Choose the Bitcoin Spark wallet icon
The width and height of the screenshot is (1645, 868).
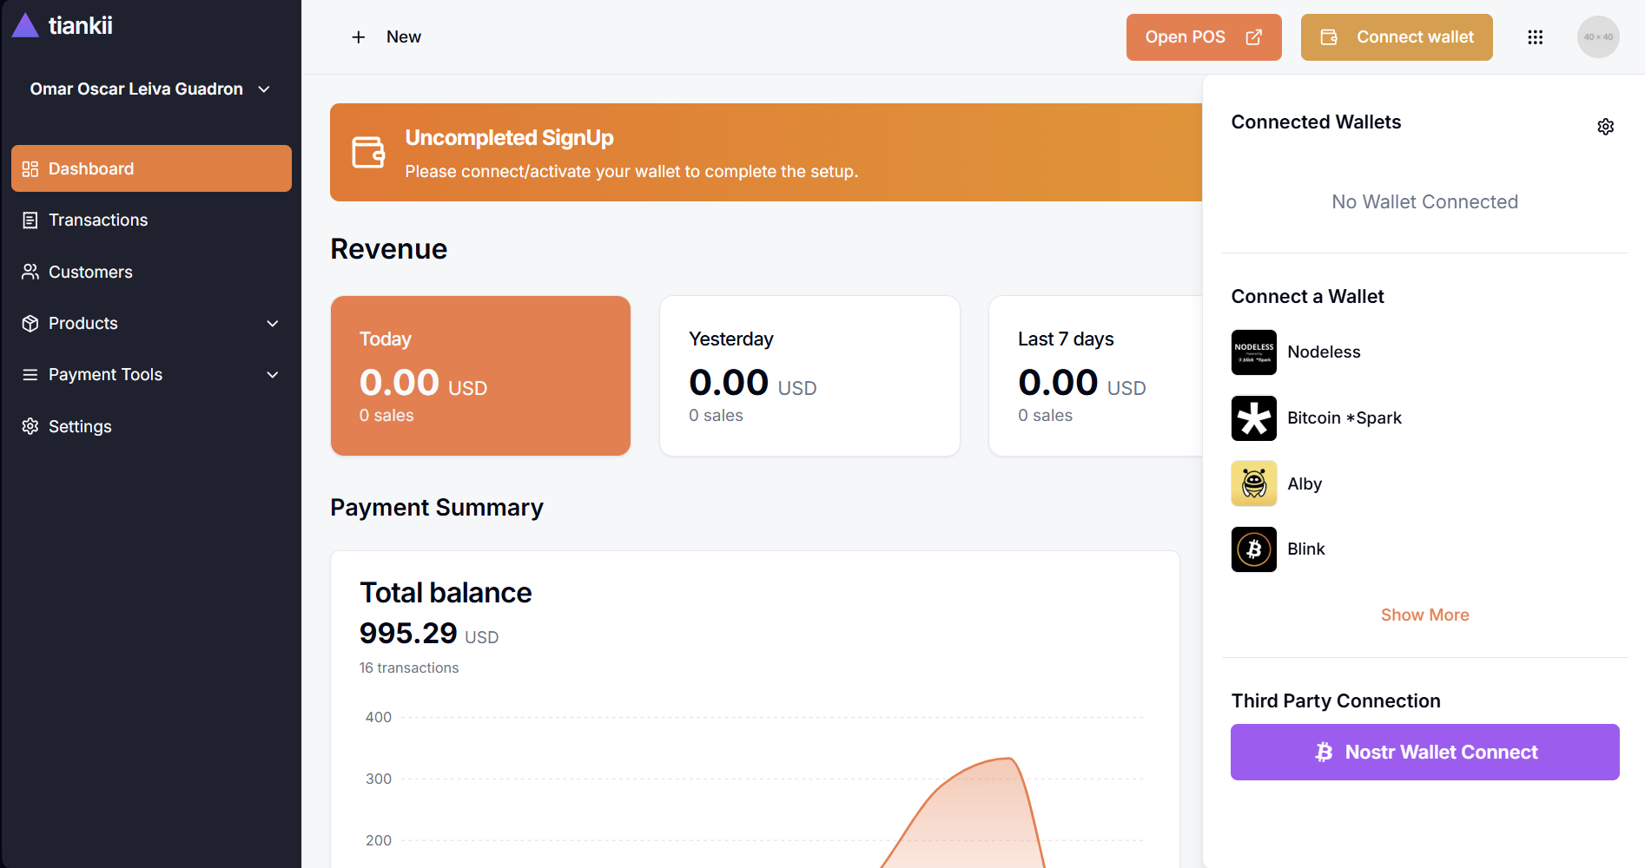[x=1253, y=418]
